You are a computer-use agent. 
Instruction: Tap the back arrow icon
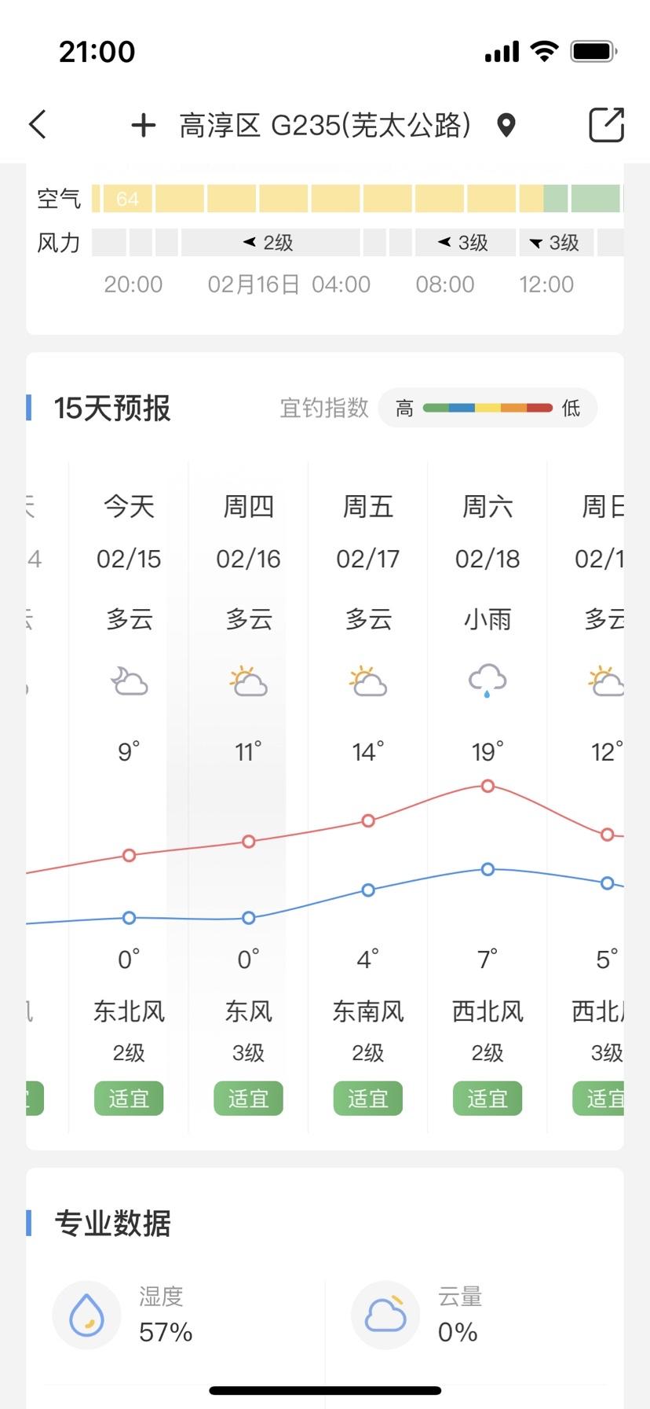pos(38,124)
